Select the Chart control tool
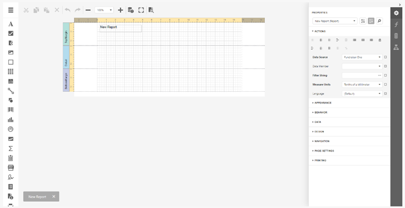The height and width of the screenshot is (208, 405). click(x=11, y=120)
